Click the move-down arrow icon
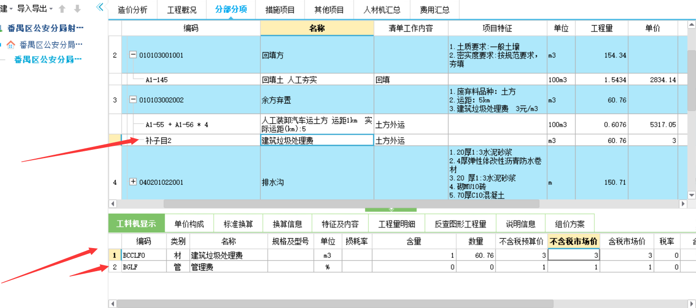 click(x=77, y=9)
